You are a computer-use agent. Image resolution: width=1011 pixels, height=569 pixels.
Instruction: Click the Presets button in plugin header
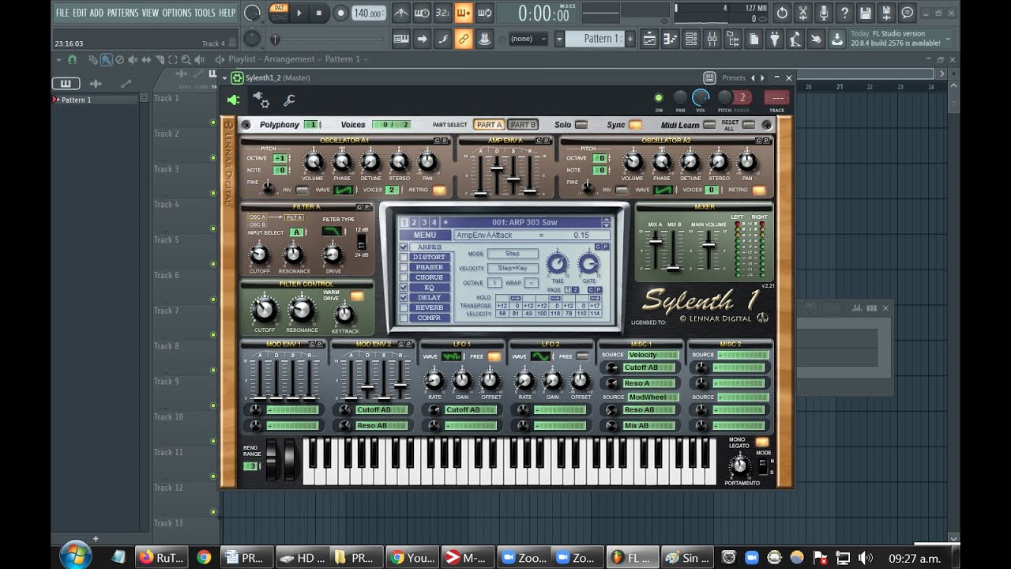(734, 77)
